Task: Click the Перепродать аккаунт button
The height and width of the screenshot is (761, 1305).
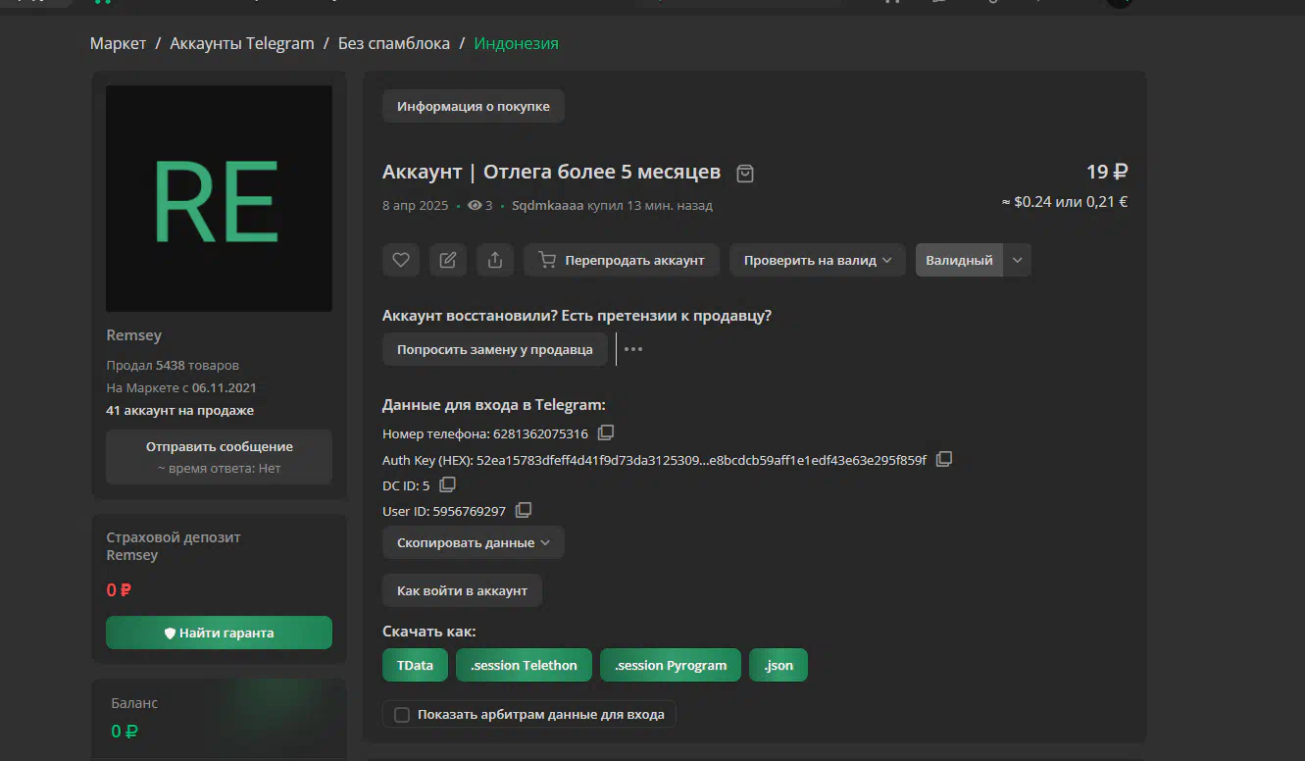Action: (x=622, y=260)
